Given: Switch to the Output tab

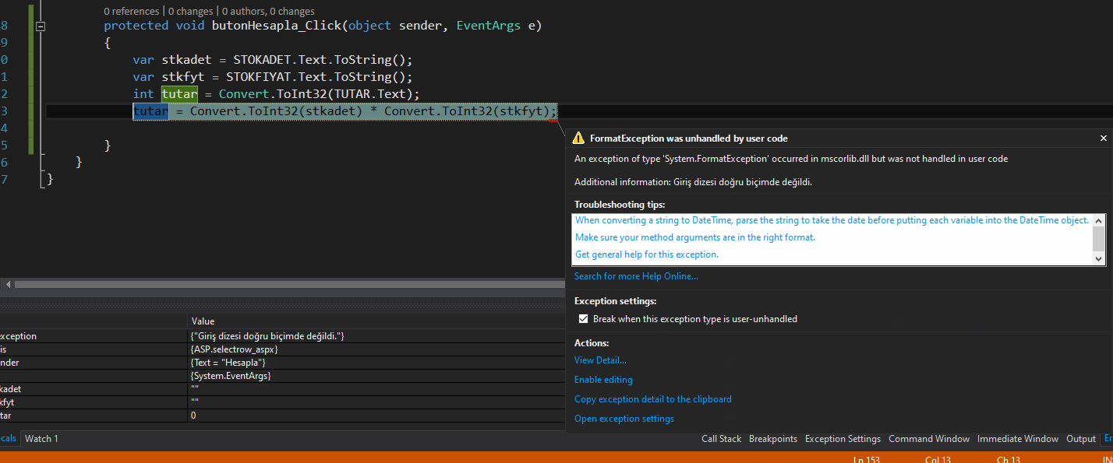Looking at the screenshot, I should click(1081, 439).
